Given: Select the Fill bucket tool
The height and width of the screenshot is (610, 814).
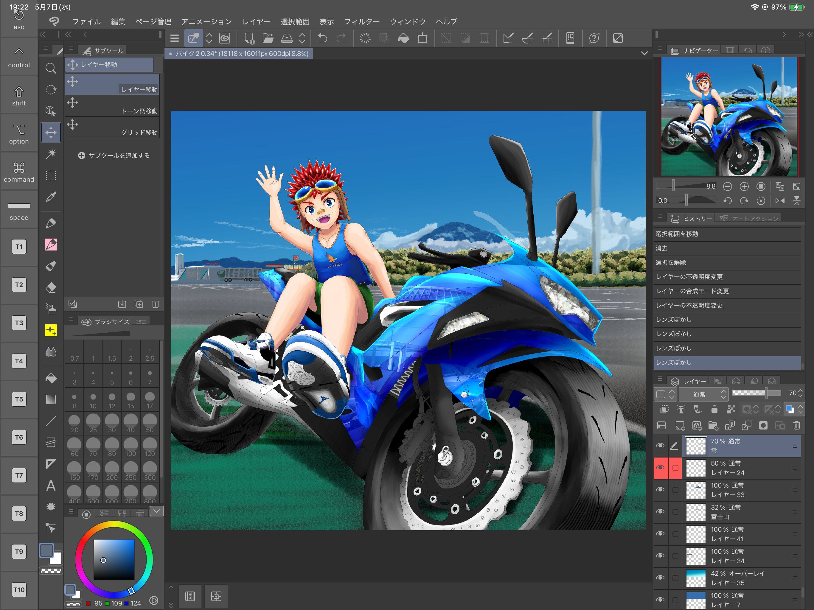Looking at the screenshot, I should coord(51,378).
